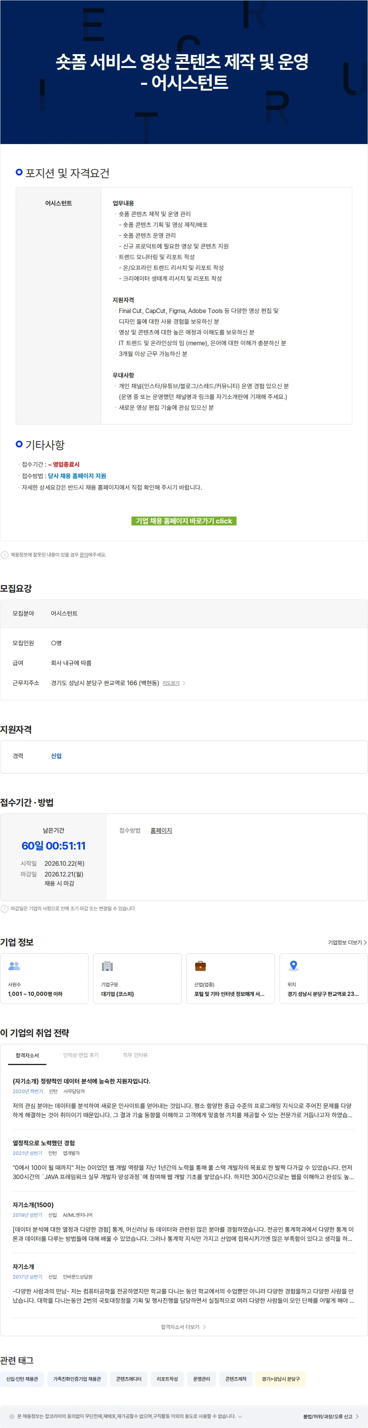The height and width of the screenshot is (1428, 368).
Task: Click the industry briefcase icon
Action: pyautogui.click(x=200, y=966)
